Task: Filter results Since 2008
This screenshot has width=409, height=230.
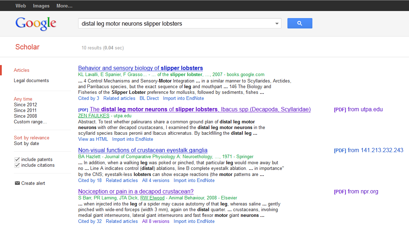Action: pos(25,116)
